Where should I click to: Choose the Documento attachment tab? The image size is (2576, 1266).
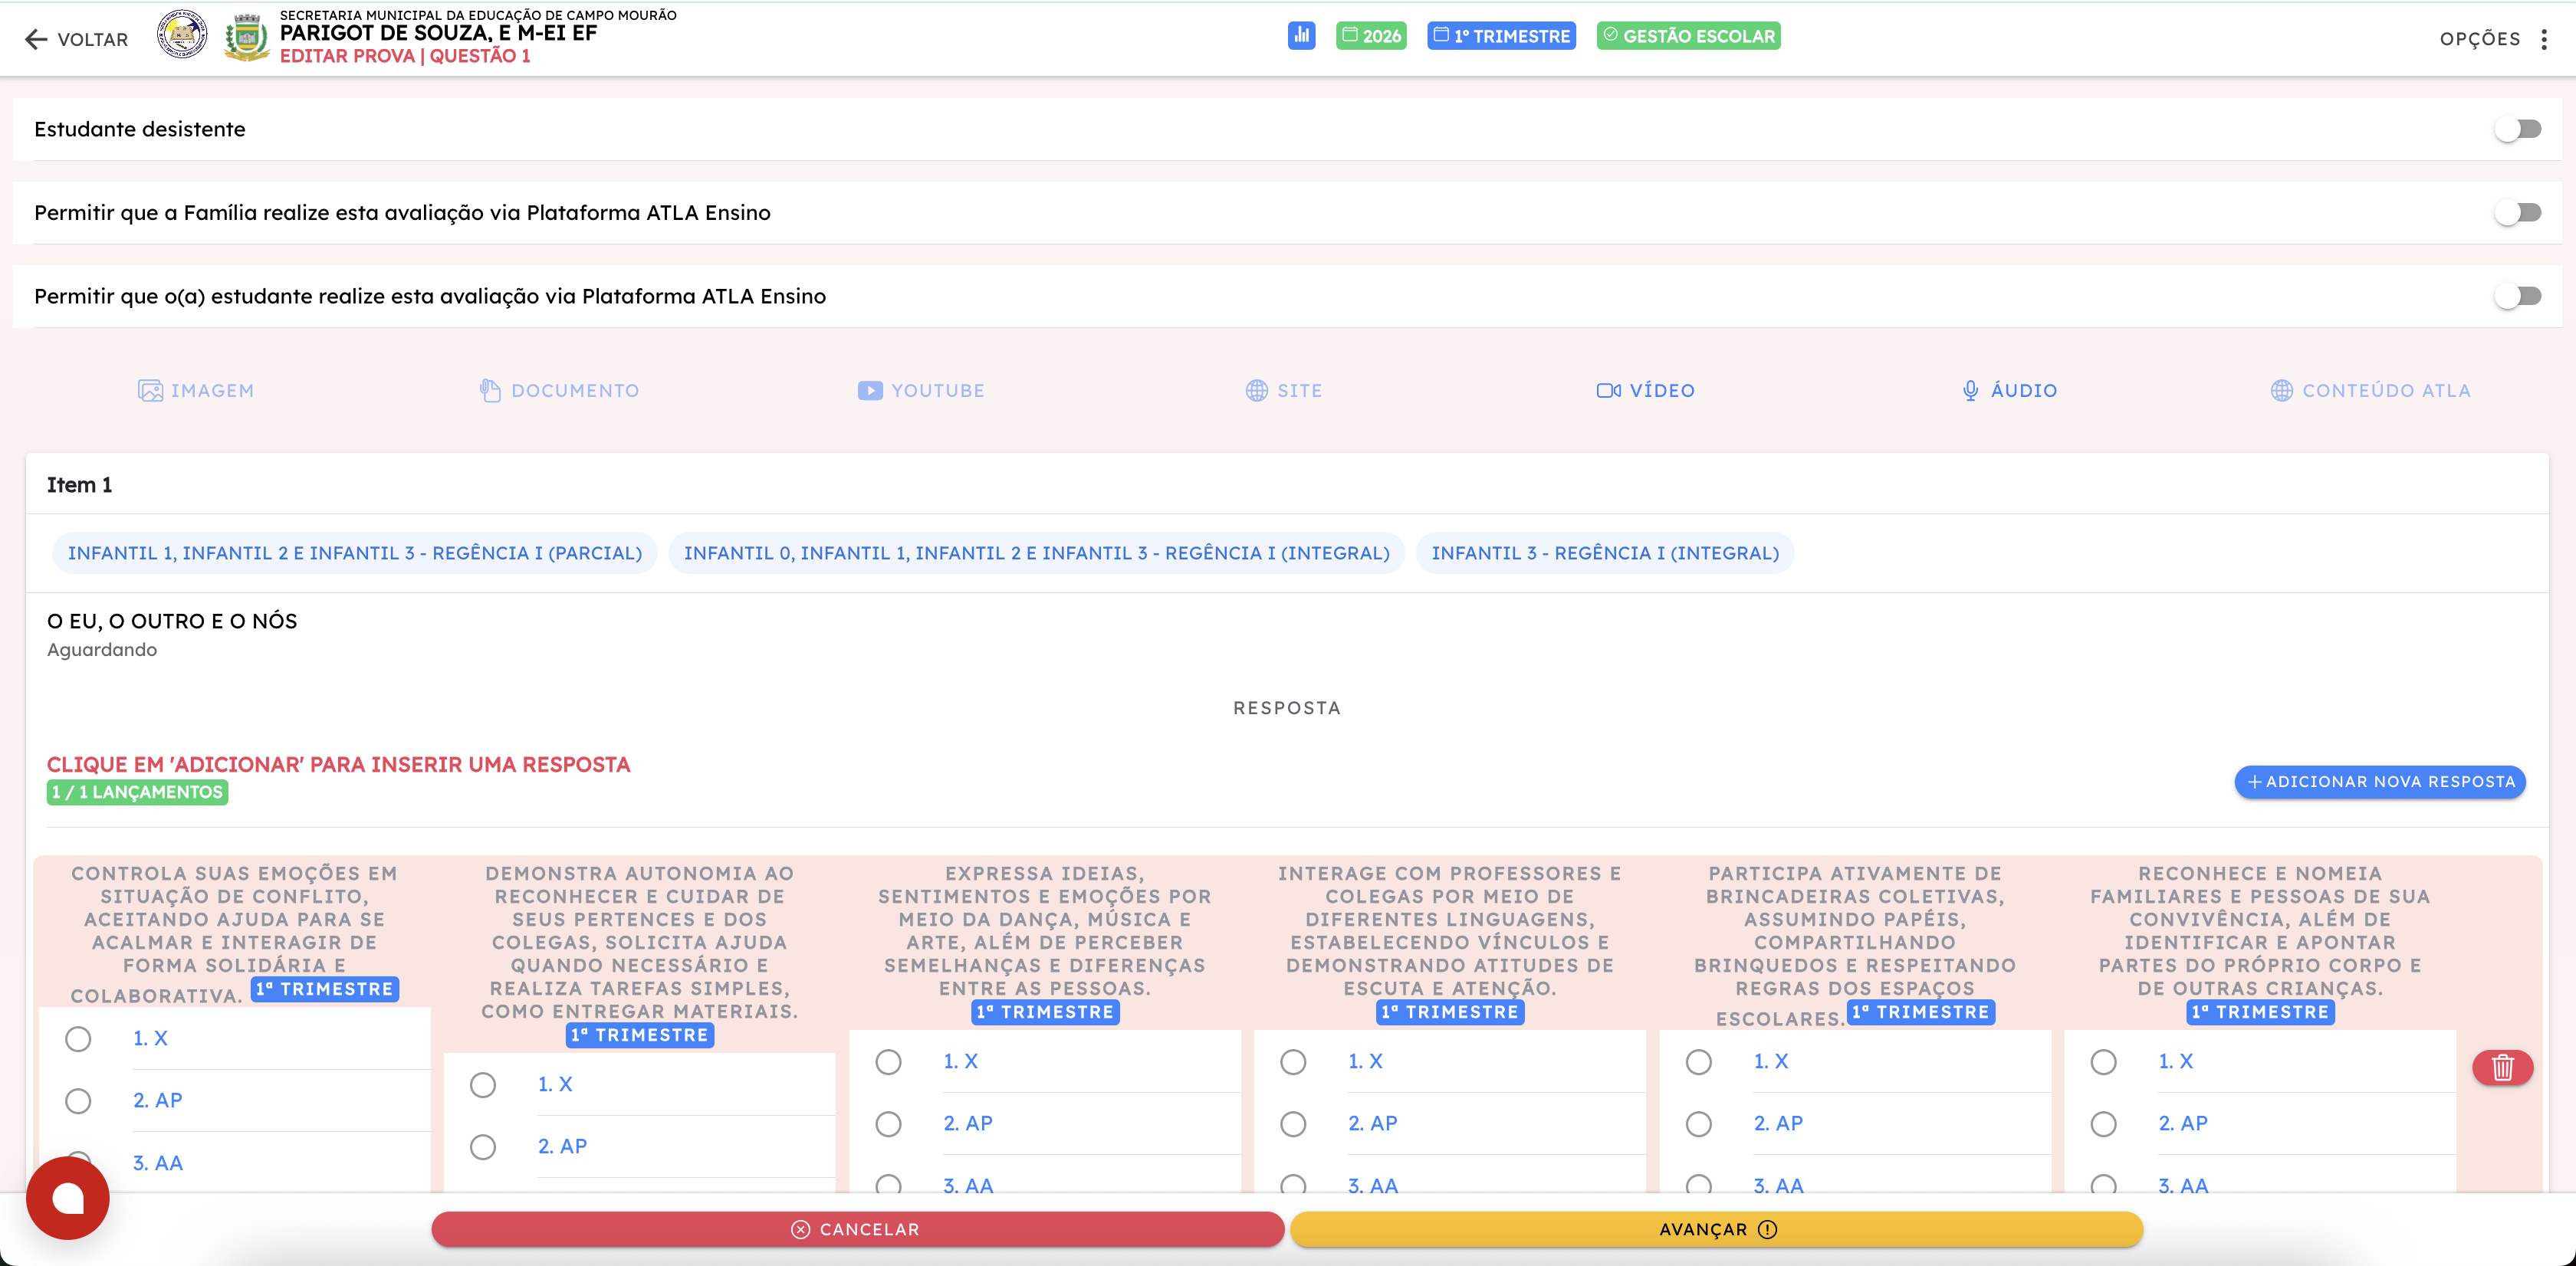pos(559,391)
